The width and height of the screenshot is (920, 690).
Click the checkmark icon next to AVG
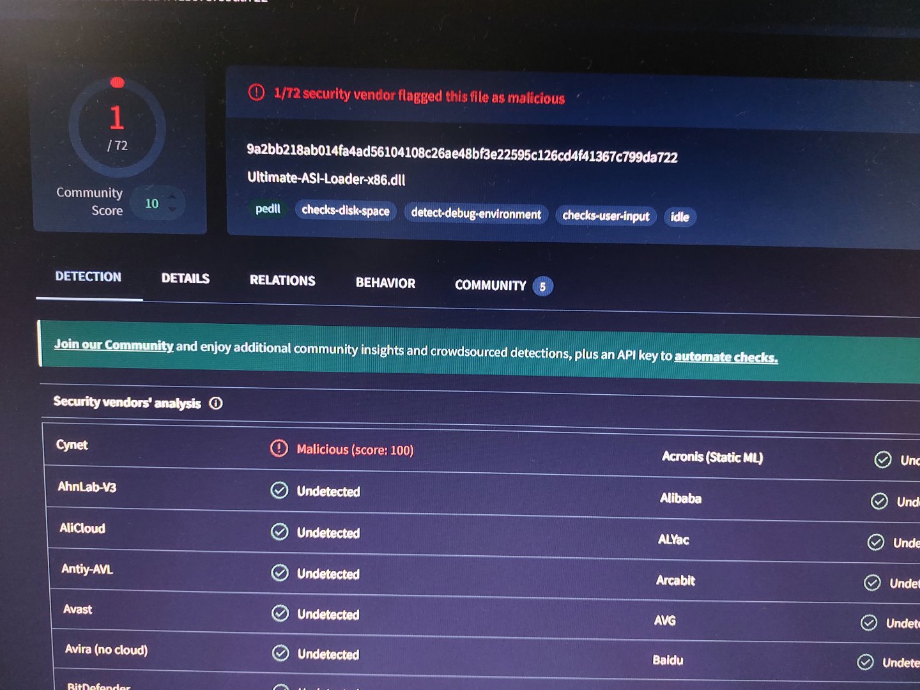869,622
